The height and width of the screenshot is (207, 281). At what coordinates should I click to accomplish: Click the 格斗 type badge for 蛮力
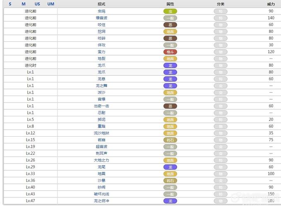170,52
